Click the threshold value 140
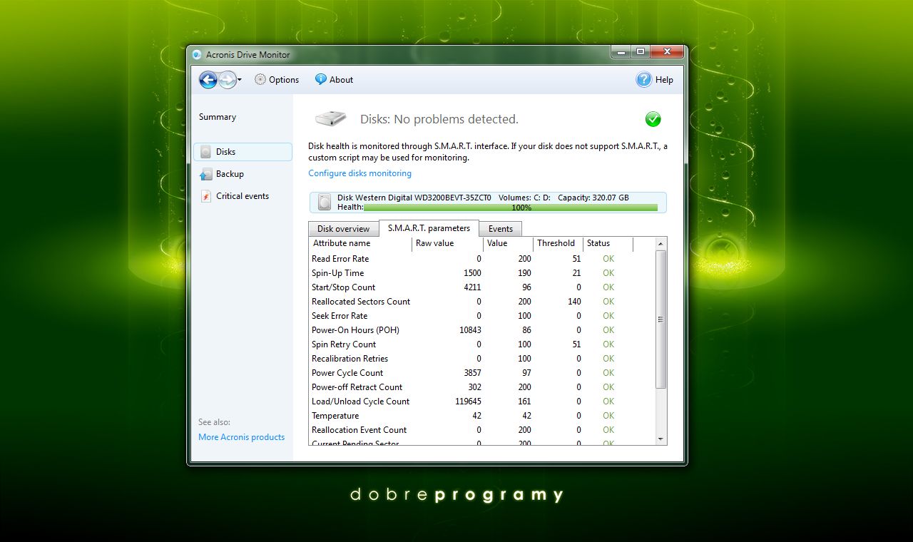This screenshot has width=913, height=542. click(574, 302)
